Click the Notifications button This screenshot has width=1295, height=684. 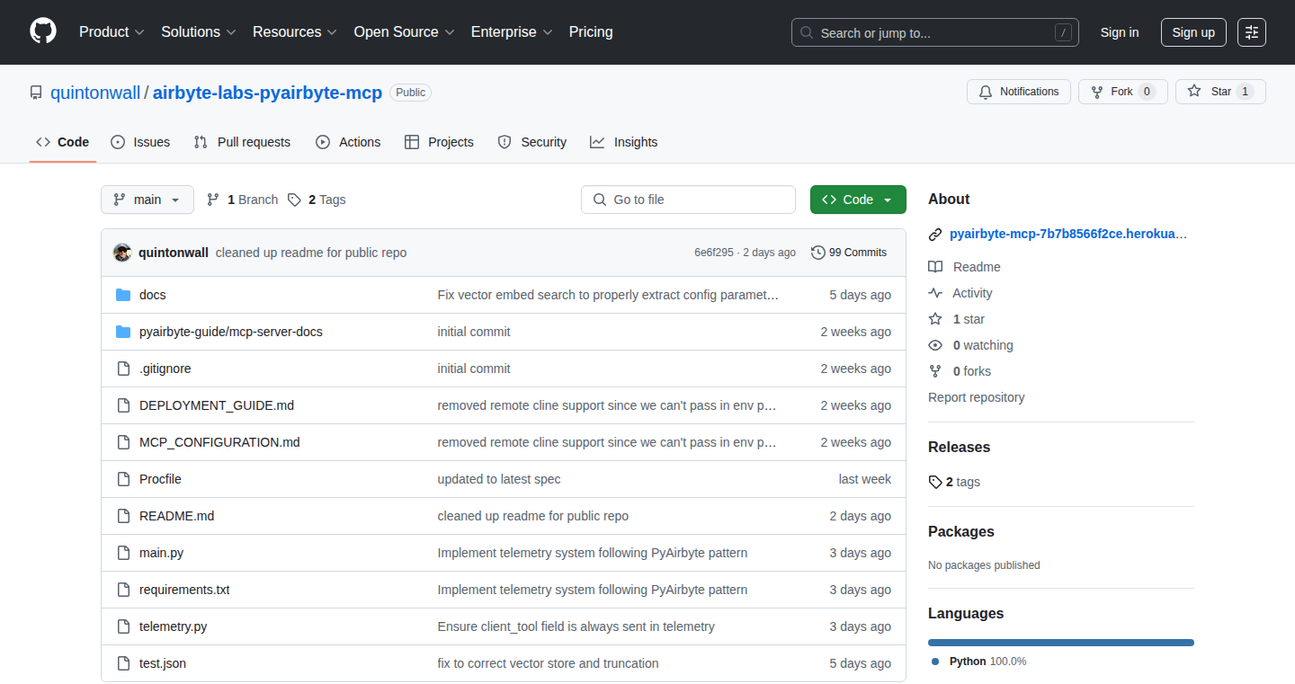1019,92
